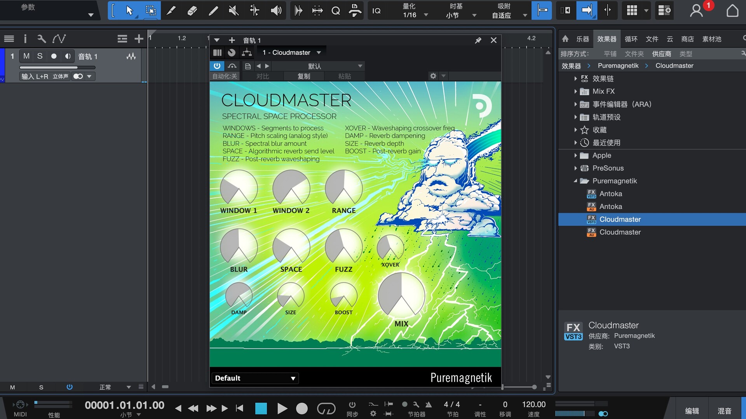Click the track 1 volume fader
This screenshot has height=419, width=746.
[x=57, y=68]
